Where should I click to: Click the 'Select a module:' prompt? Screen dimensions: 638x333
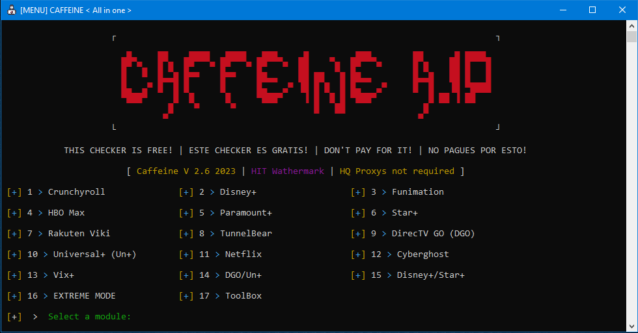pyautogui.click(x=90, y=316)
